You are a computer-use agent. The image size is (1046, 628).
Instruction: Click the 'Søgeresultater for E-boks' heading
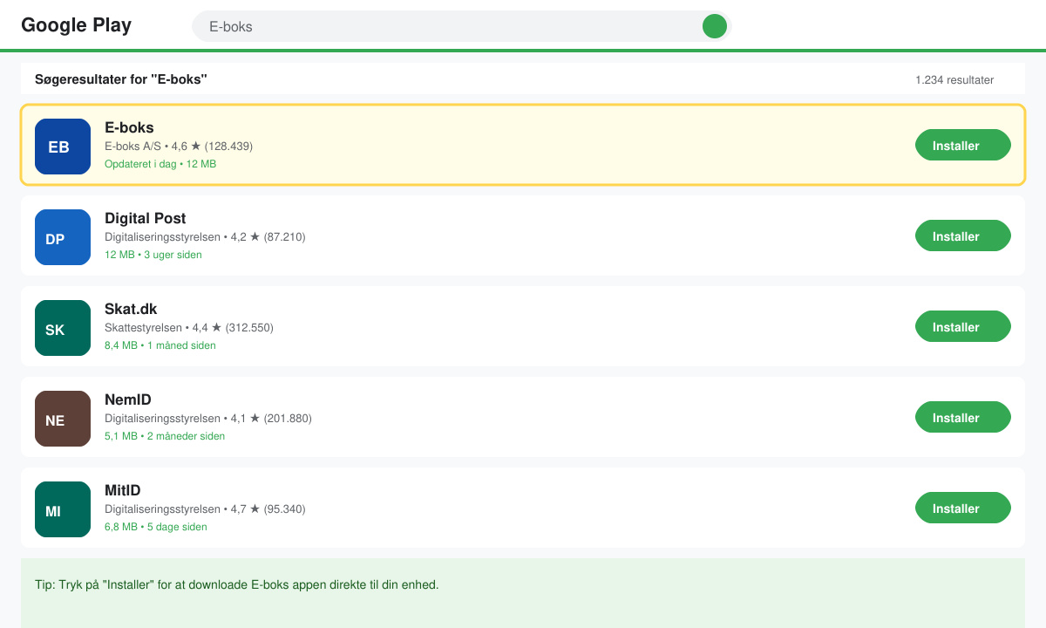[x=121, y=79]
